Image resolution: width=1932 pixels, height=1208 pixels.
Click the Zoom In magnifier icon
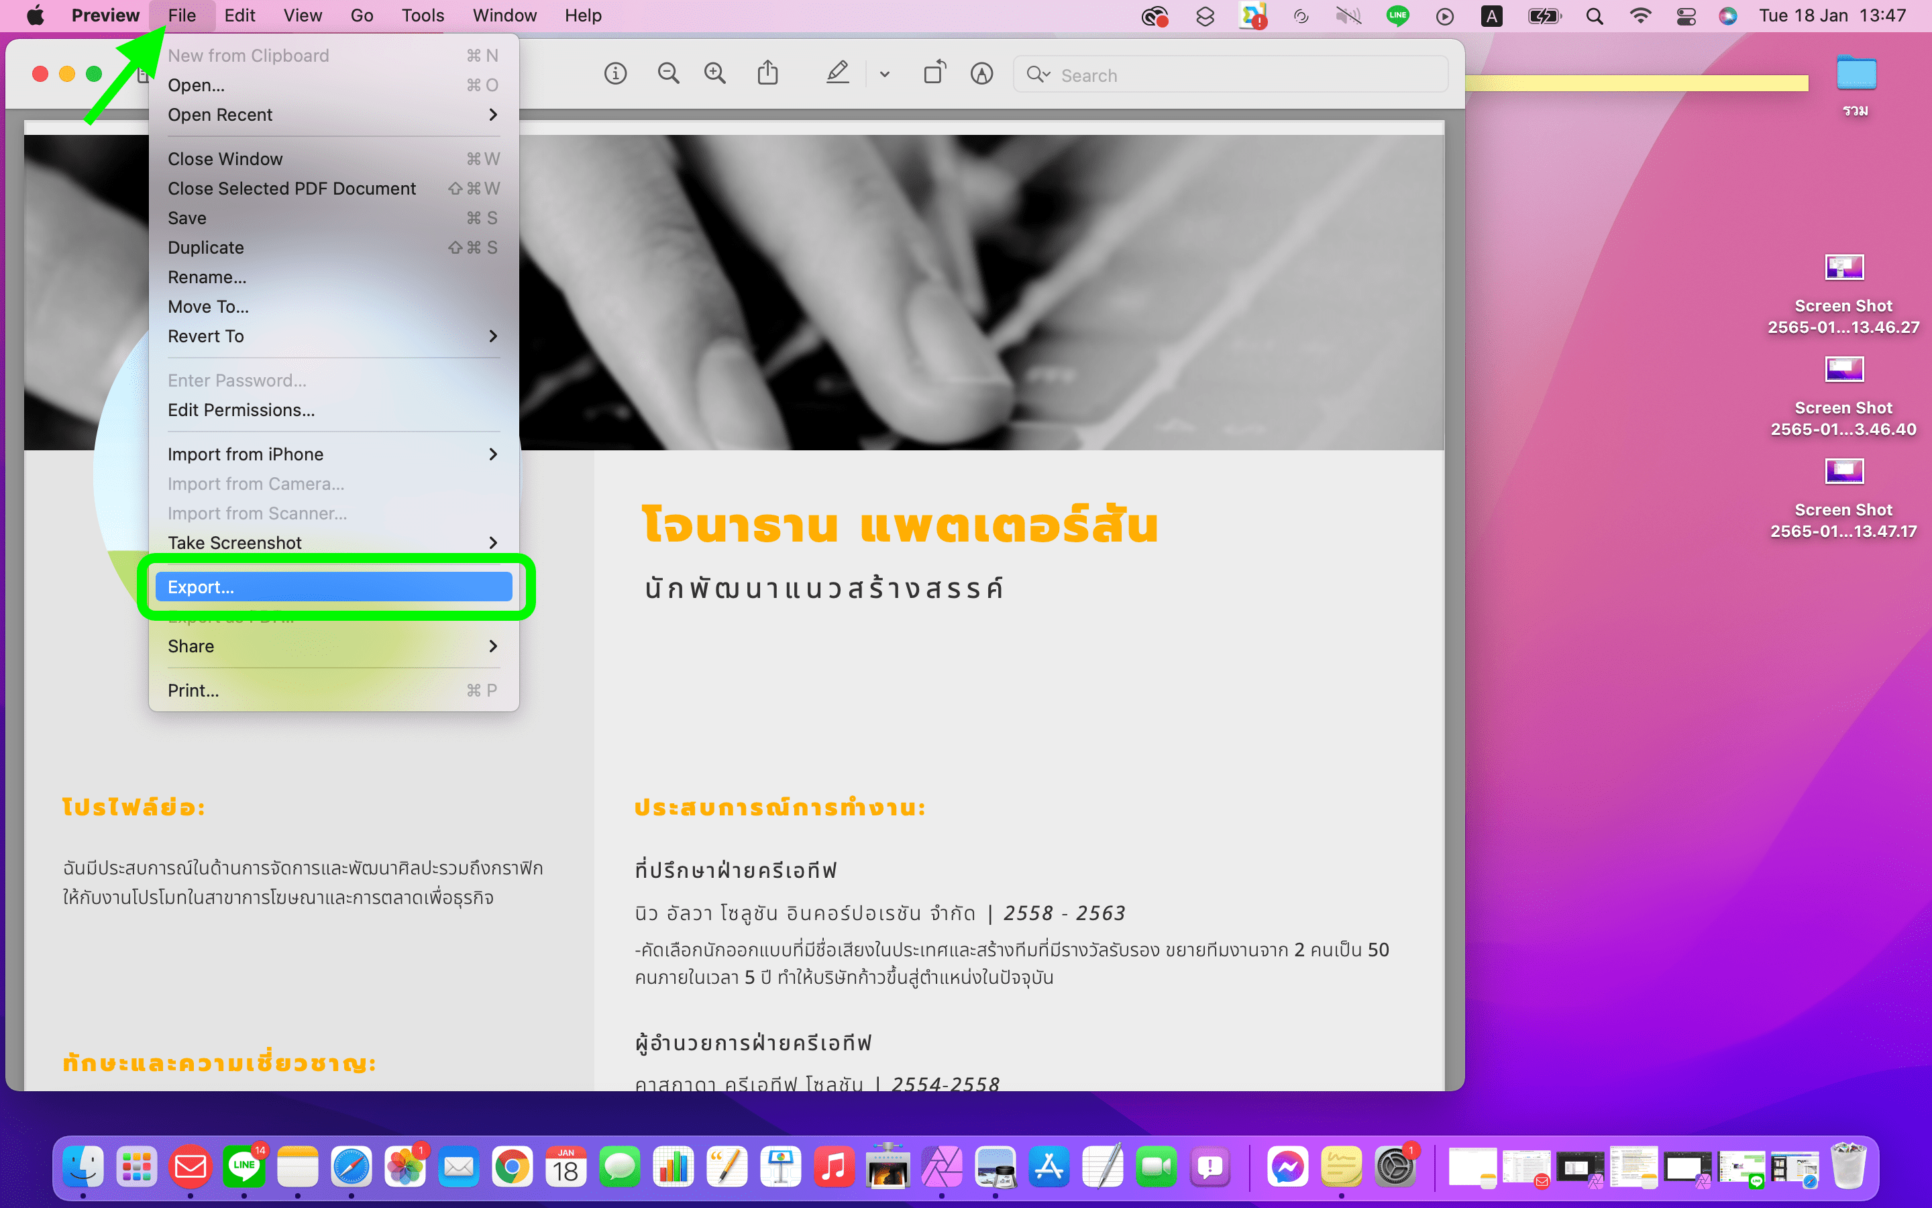tap(715, 74)
